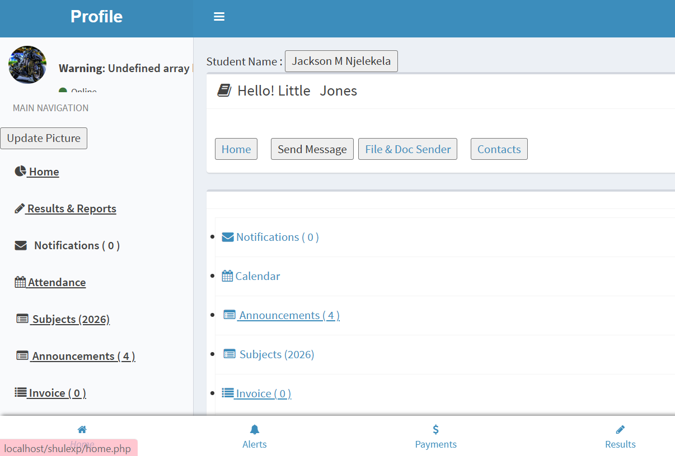Screen dimensions: 675x456
Task: Click the list icon beside sidebar Invoice (0)
Action: click(20, 392)
